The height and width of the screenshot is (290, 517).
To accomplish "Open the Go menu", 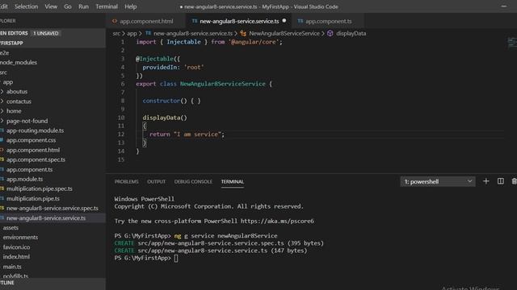I will click(68, 6).
